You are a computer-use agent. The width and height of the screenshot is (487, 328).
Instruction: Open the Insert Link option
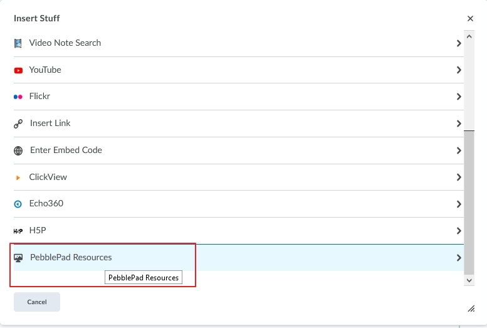coord(239,124)
